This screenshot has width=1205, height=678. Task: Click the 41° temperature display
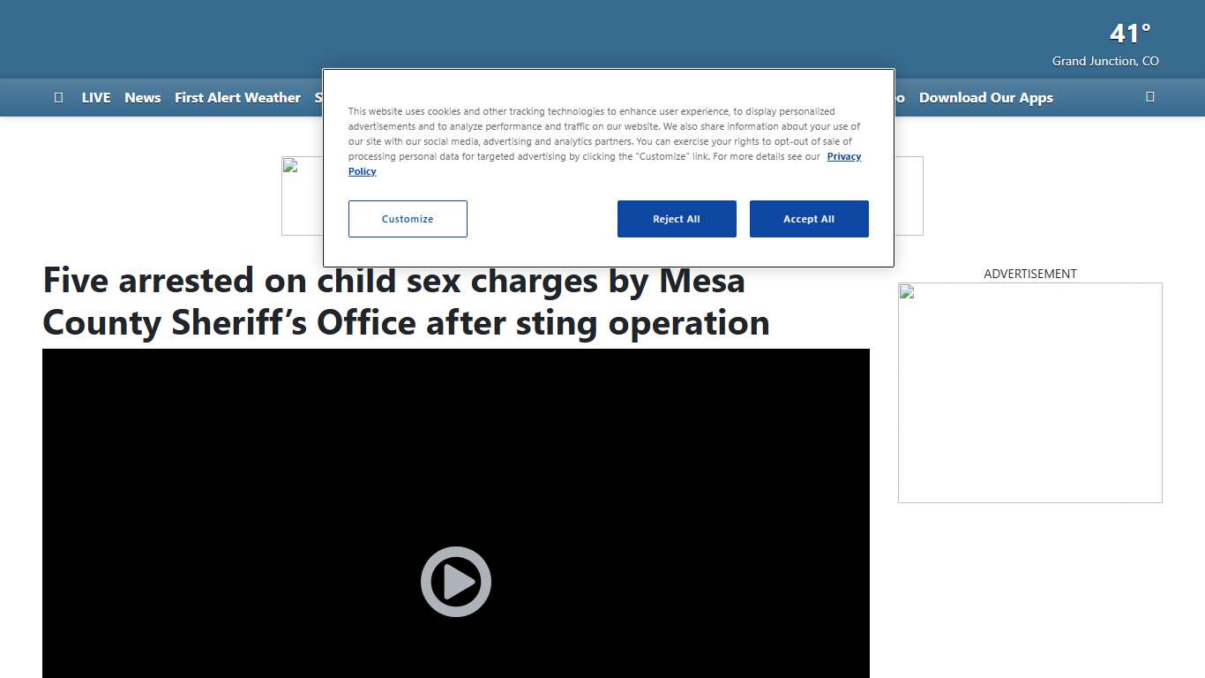1128,33
